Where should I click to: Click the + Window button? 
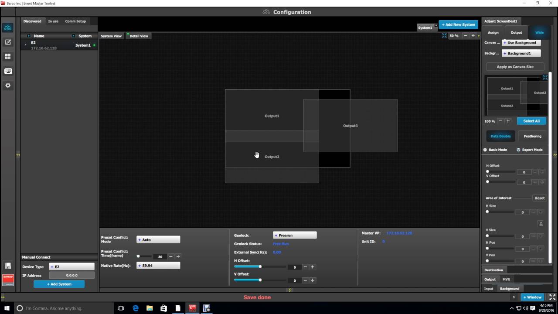pos(532,297)
